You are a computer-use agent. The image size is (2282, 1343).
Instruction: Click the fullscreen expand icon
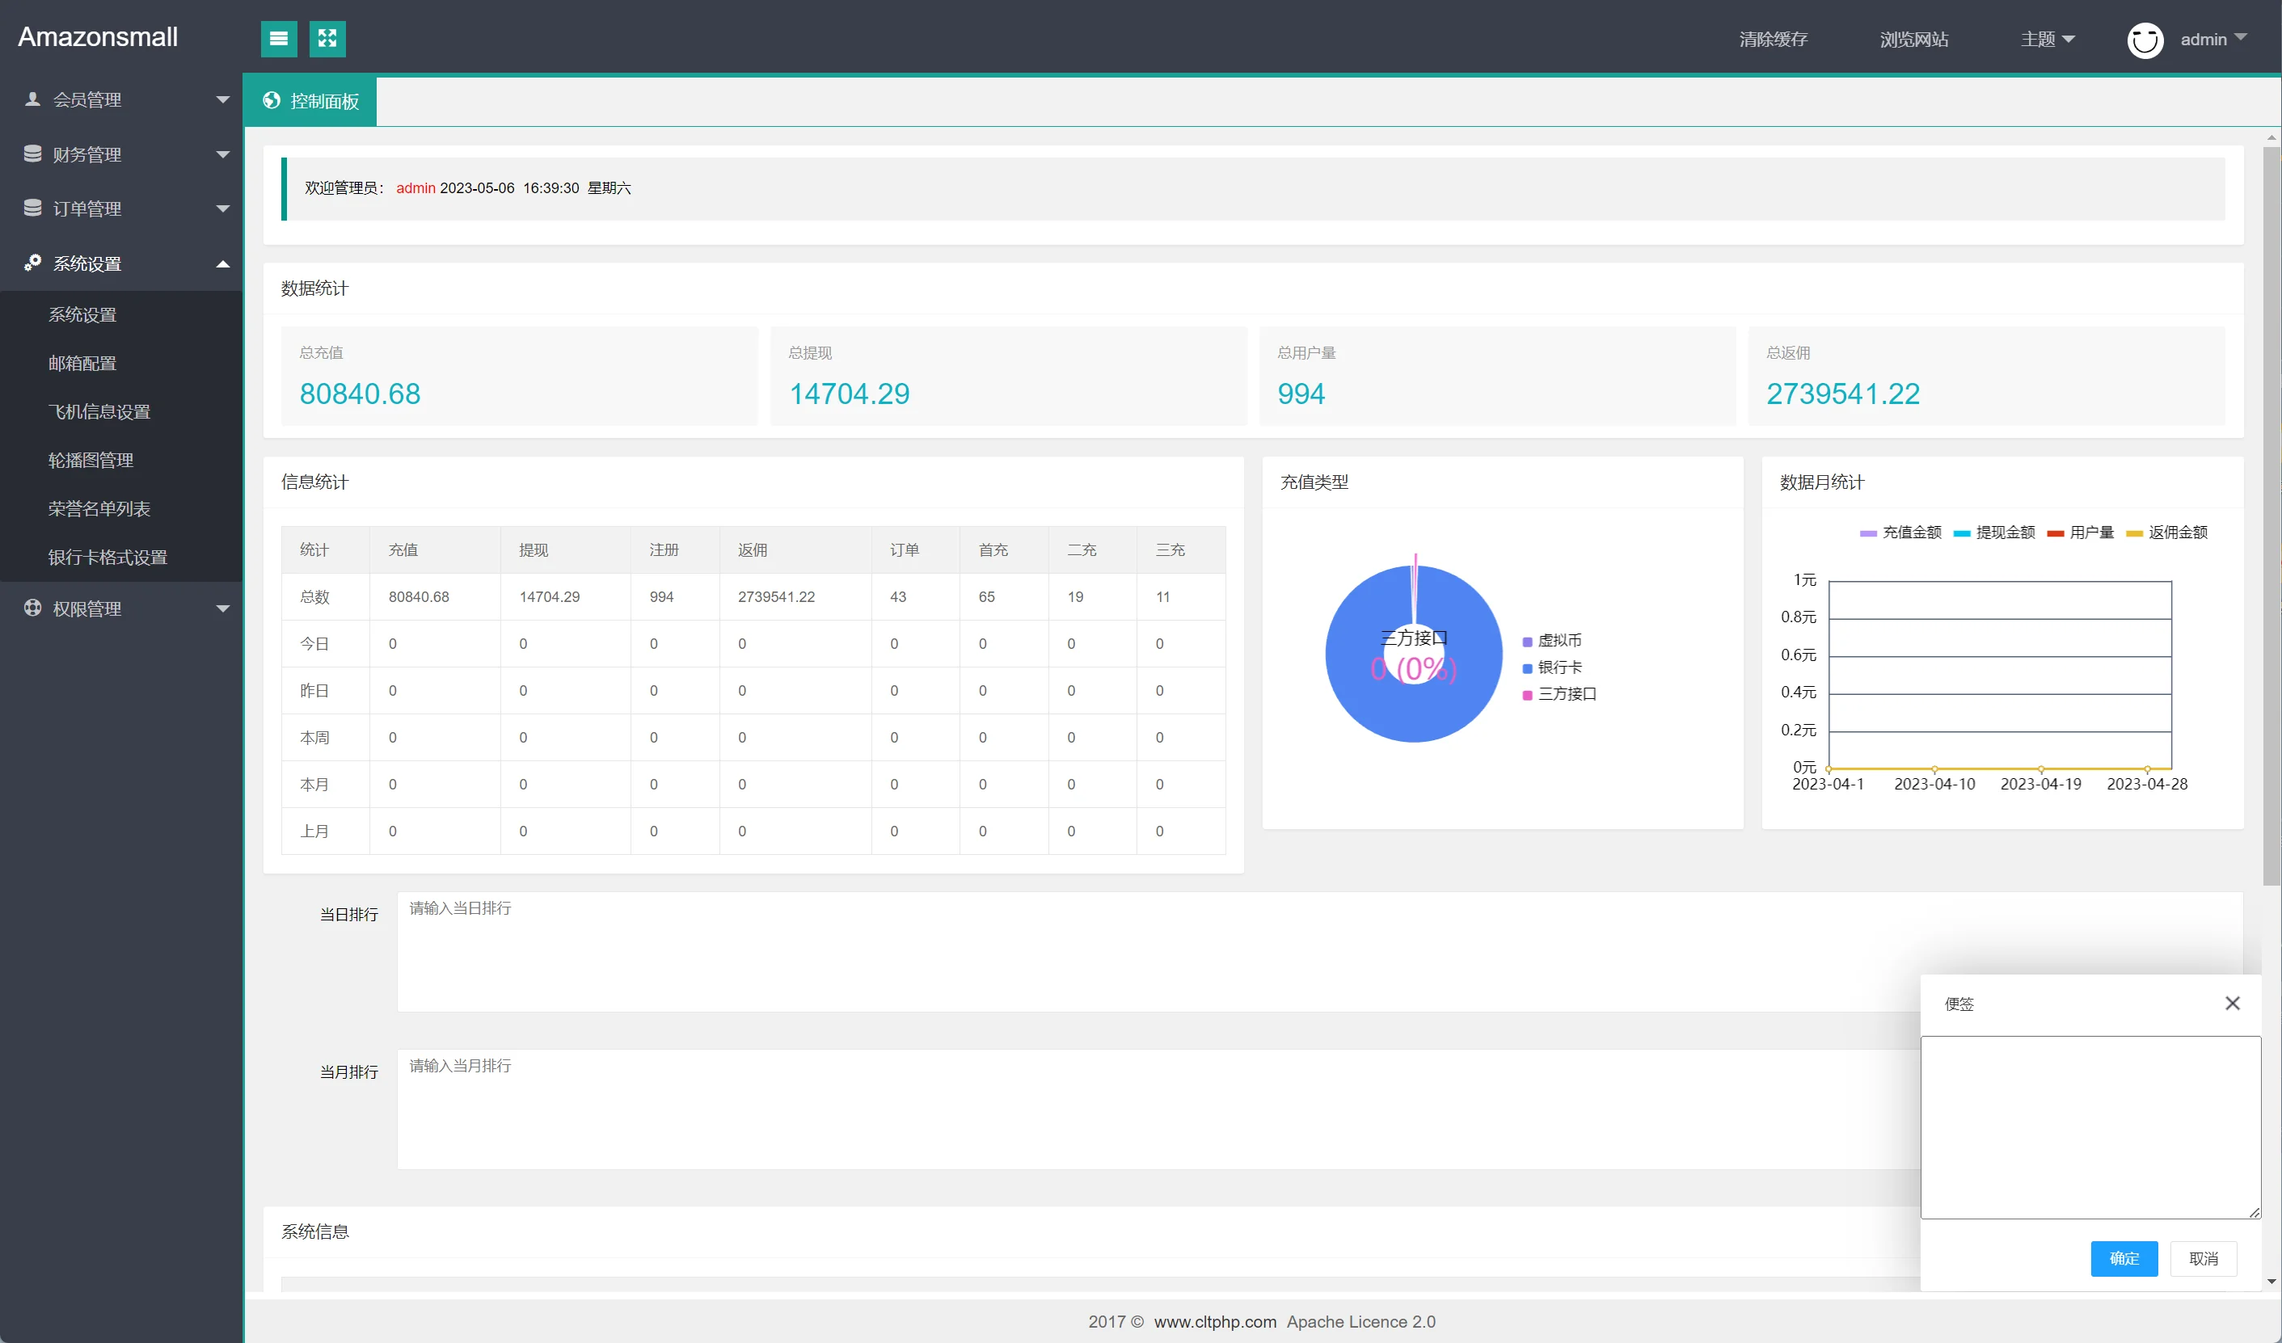coord(327,39)
